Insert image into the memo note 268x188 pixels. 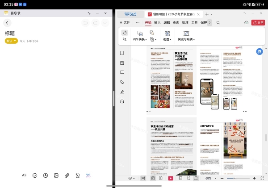(x=56, y=175)
